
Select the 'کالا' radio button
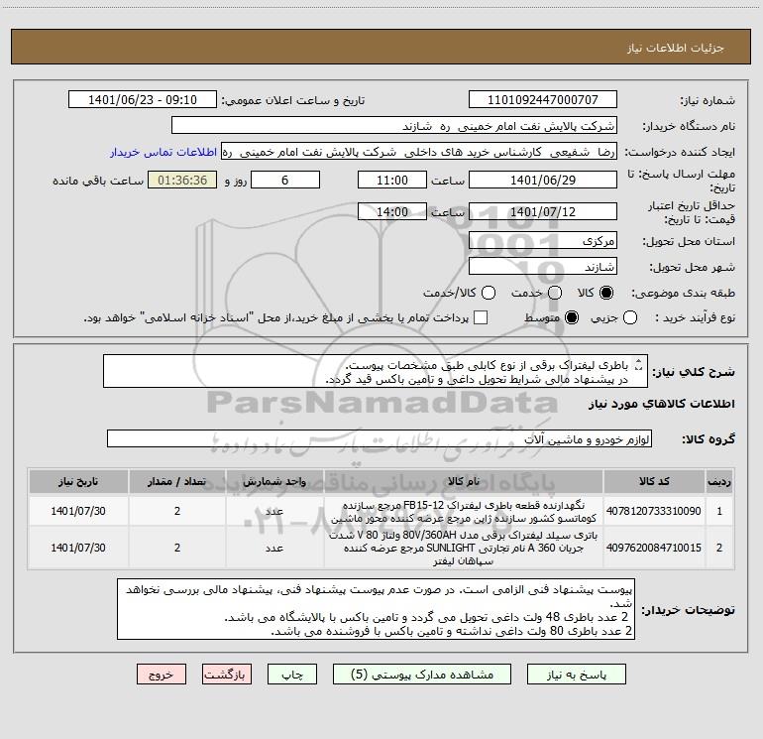click(606, 293)
